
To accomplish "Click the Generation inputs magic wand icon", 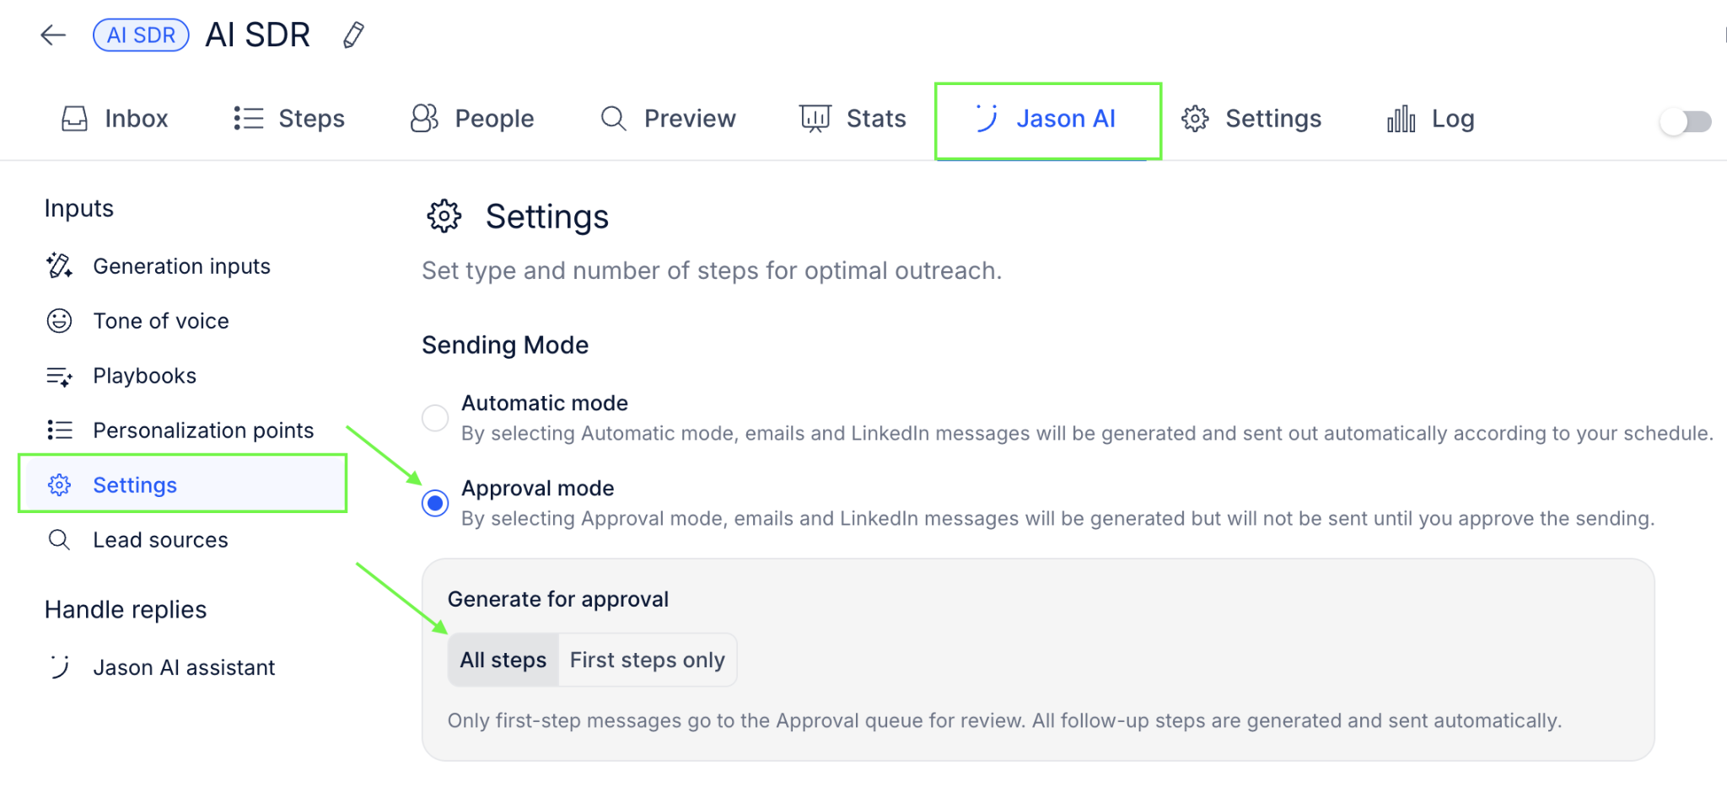I will coord(59,266).
